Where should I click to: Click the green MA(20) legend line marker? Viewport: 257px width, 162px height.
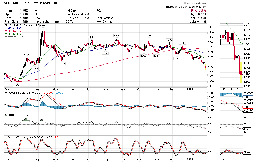coord(6,34)
